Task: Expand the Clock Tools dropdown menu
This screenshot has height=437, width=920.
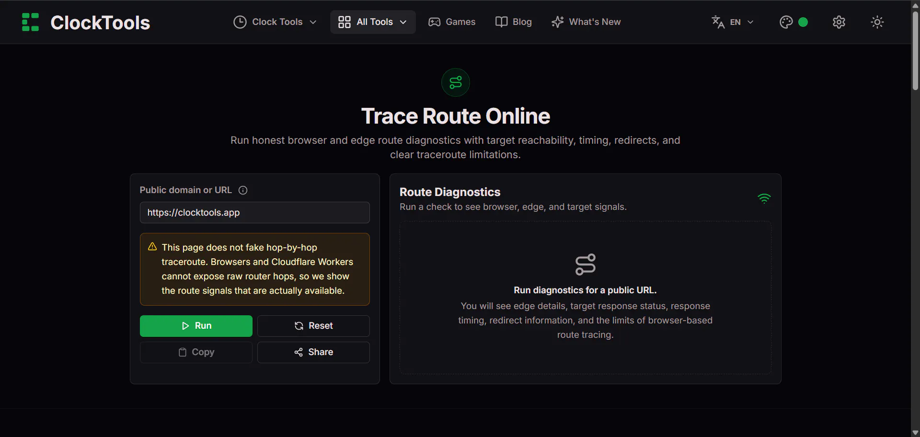Action: point(275,22)
